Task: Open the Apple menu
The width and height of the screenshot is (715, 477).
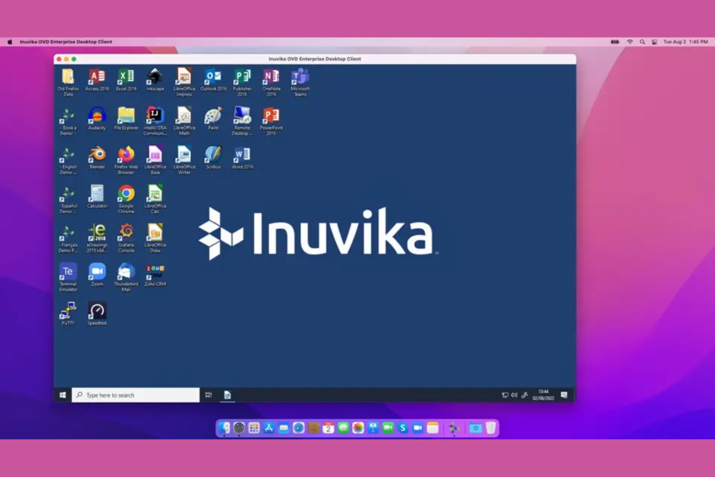Action: [x=10, y=42]
